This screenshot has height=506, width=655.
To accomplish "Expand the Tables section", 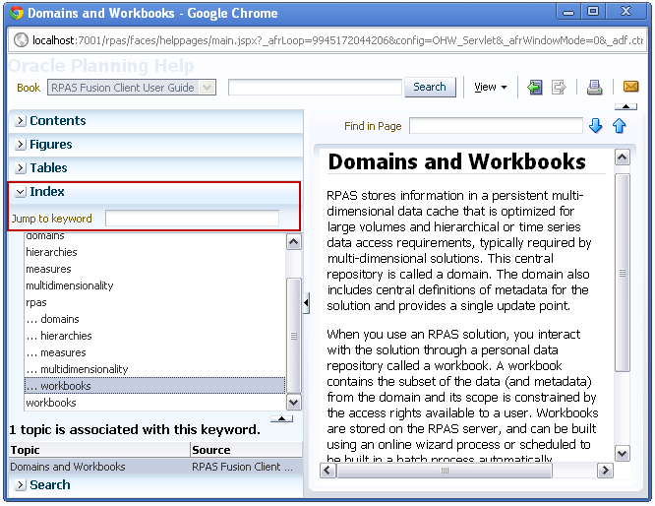I will coord(20,168).
